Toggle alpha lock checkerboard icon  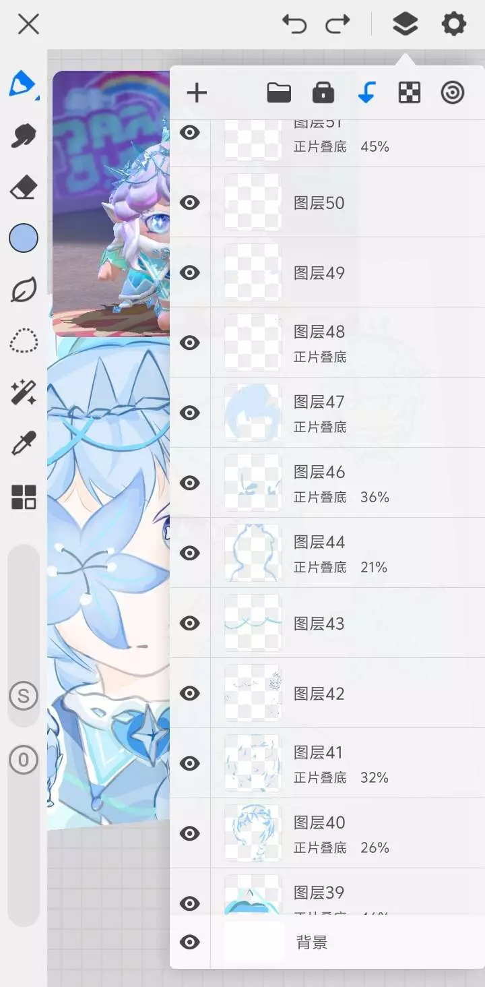pyautogui.click(x=410, y=92)
